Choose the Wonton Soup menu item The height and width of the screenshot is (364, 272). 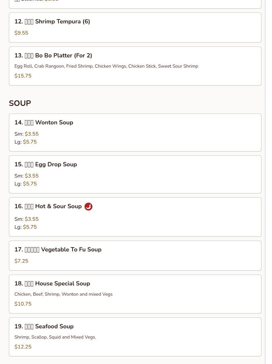(135, 133)
